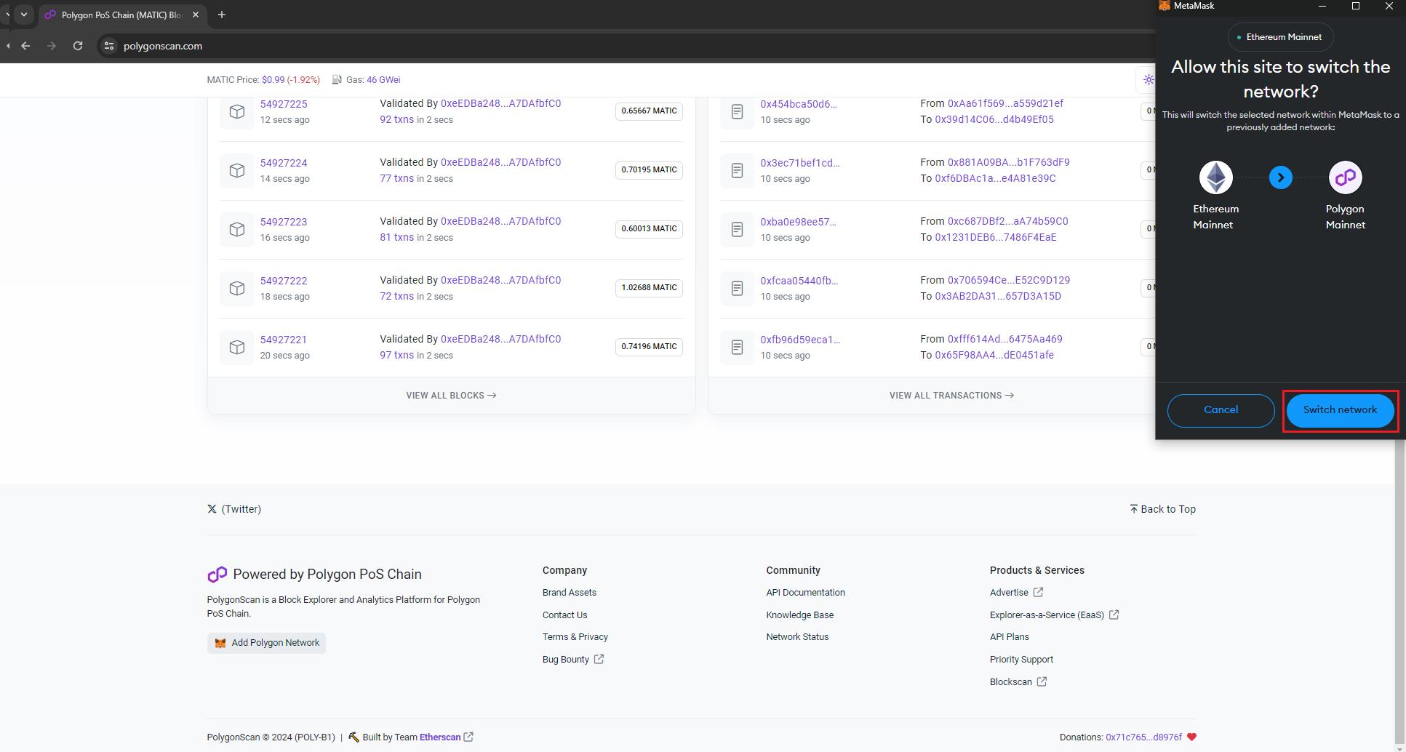This screenshot has width=1406, height=752.
Task: Click the cube icon beside block 54927222
Action: [x=237, y=288]
